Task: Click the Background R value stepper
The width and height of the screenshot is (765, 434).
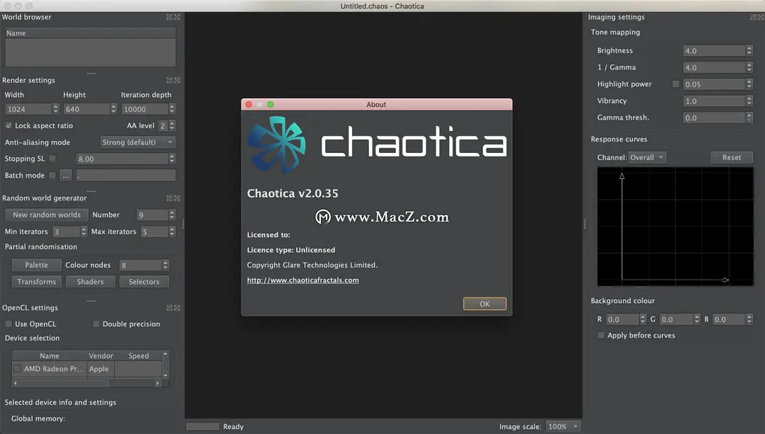Action: point(642,319)
